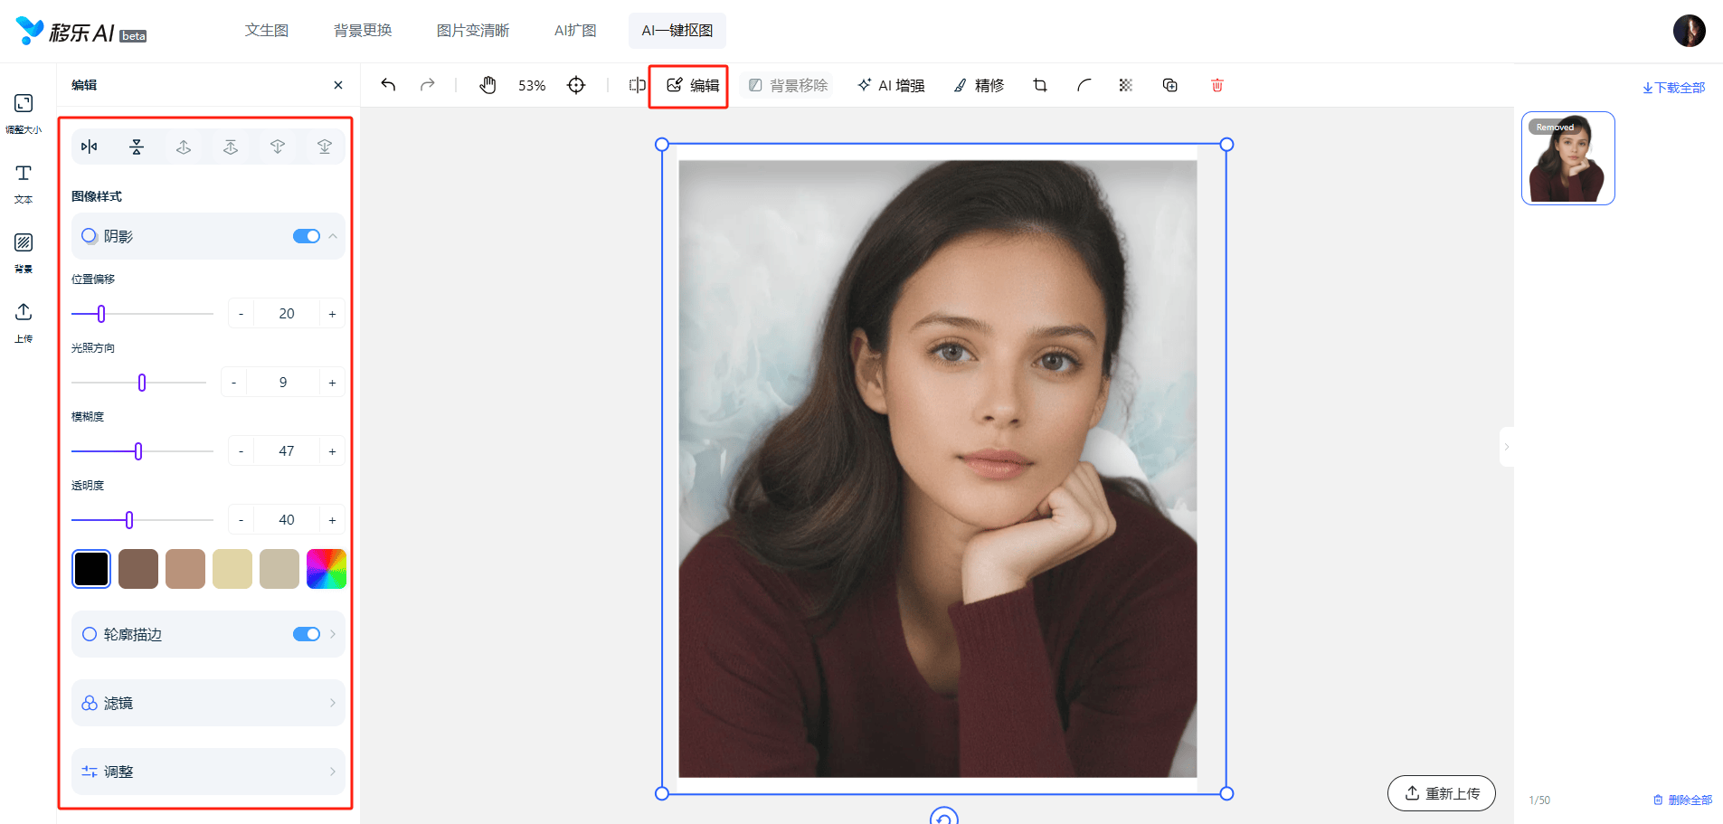Select the dark brown color swatch
Viewport: 1723px width, 824px height.
[x=138, y=569]
